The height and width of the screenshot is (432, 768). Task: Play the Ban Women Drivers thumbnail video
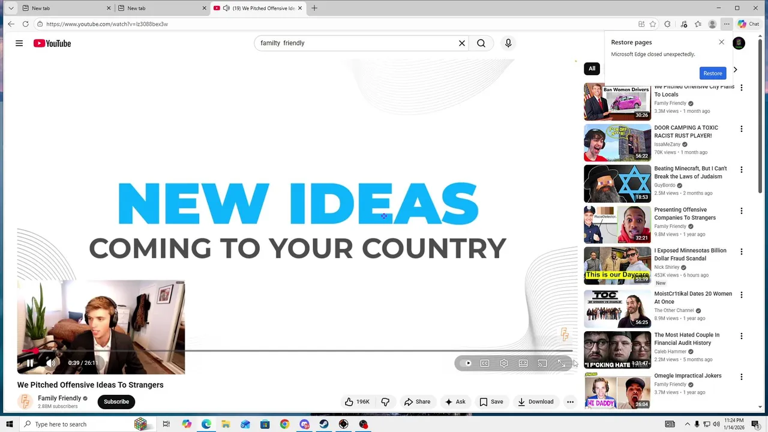coord(617,102)
